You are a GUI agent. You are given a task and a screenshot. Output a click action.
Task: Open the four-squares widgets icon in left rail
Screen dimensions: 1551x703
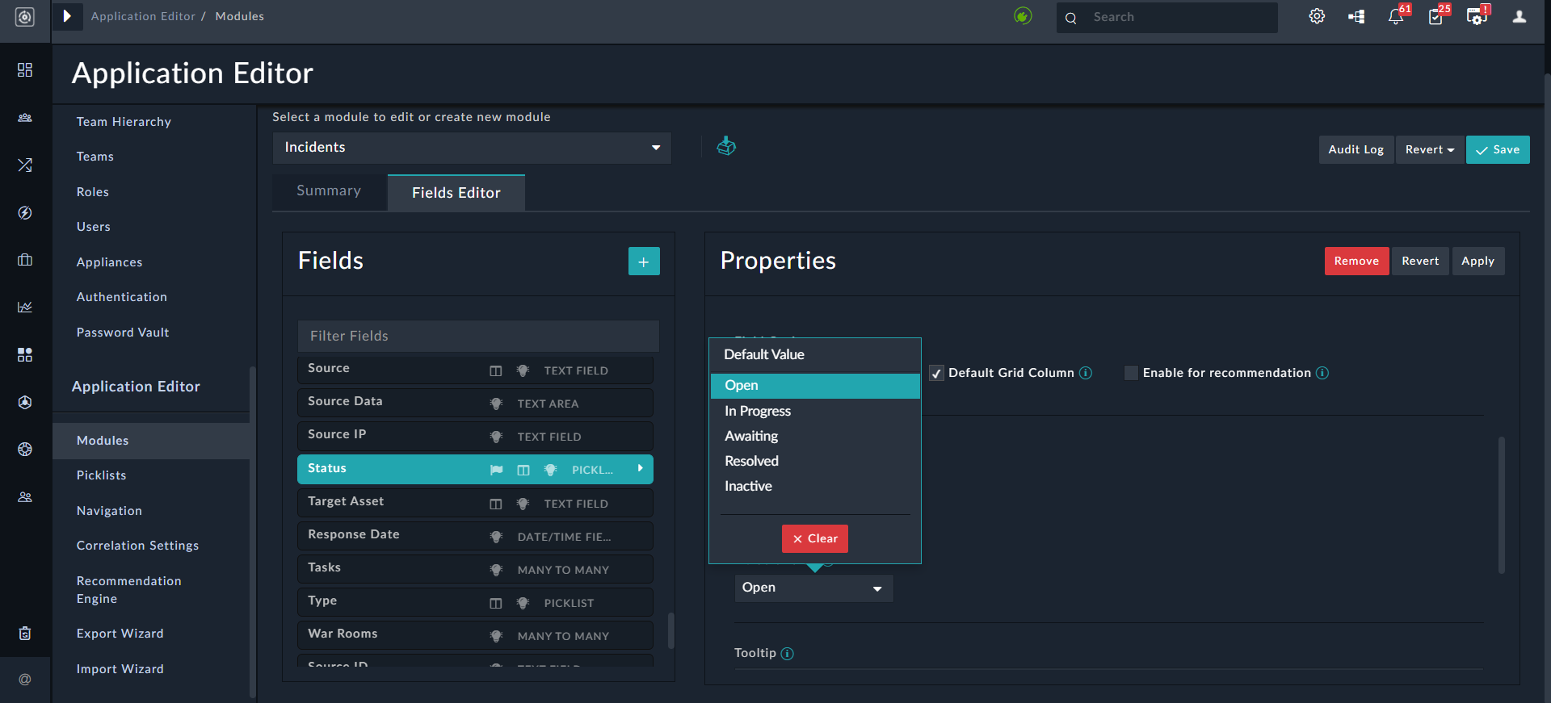tap(25, 355)
